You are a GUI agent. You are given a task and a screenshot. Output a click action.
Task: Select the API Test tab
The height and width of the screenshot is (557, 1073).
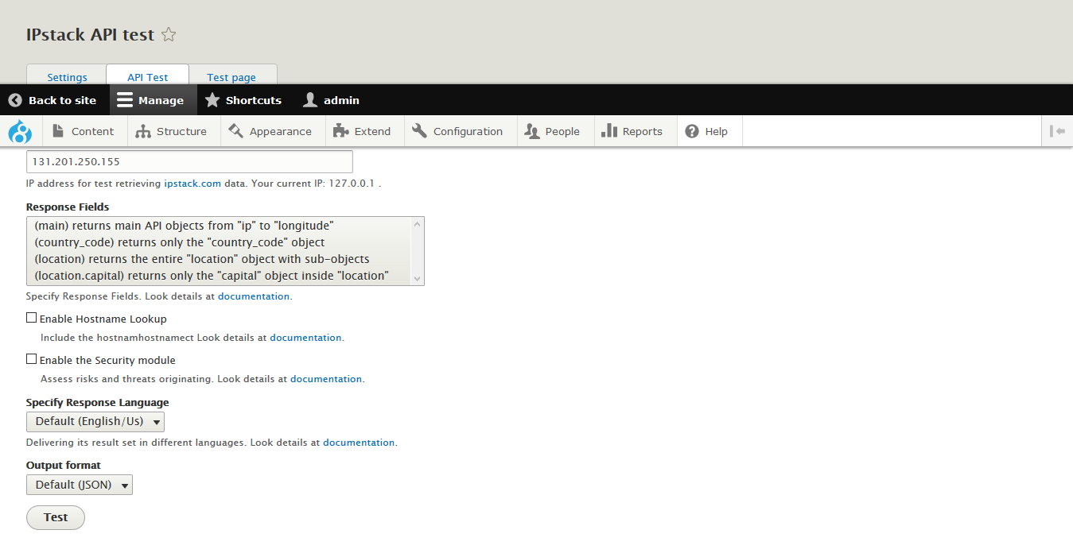tap(148, 77)
